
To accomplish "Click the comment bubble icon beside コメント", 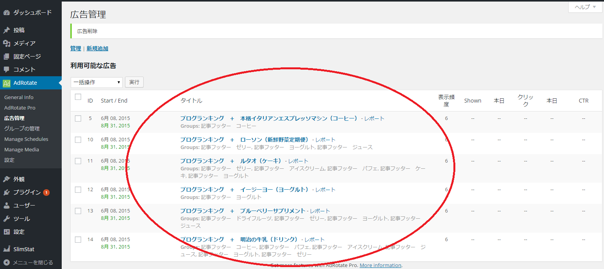I will point(7,70).
